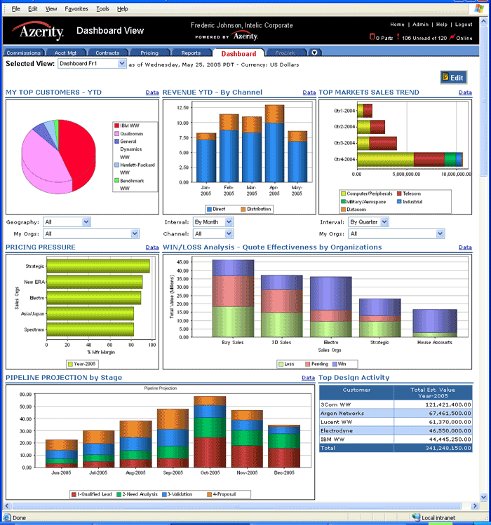Click the total value 341,248,150.00
491x525 pixels.
coord(448,448)
